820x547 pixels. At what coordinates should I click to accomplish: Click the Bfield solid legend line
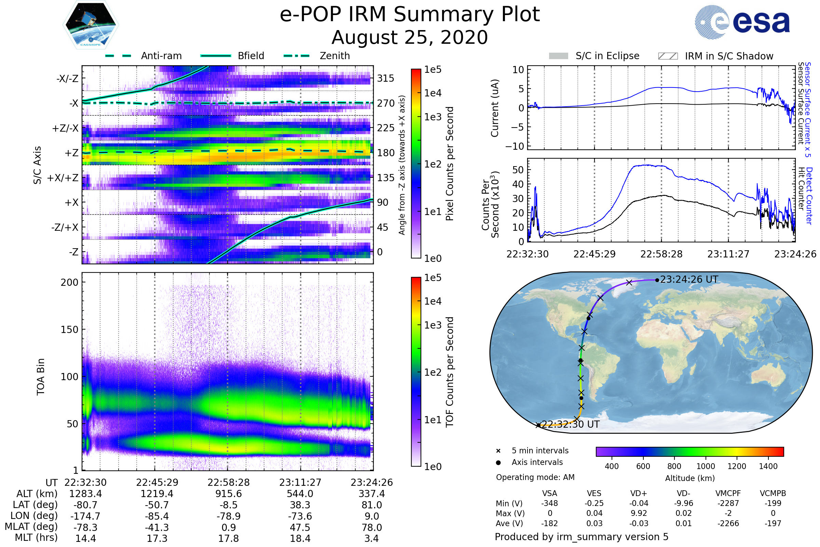point(216,56)
